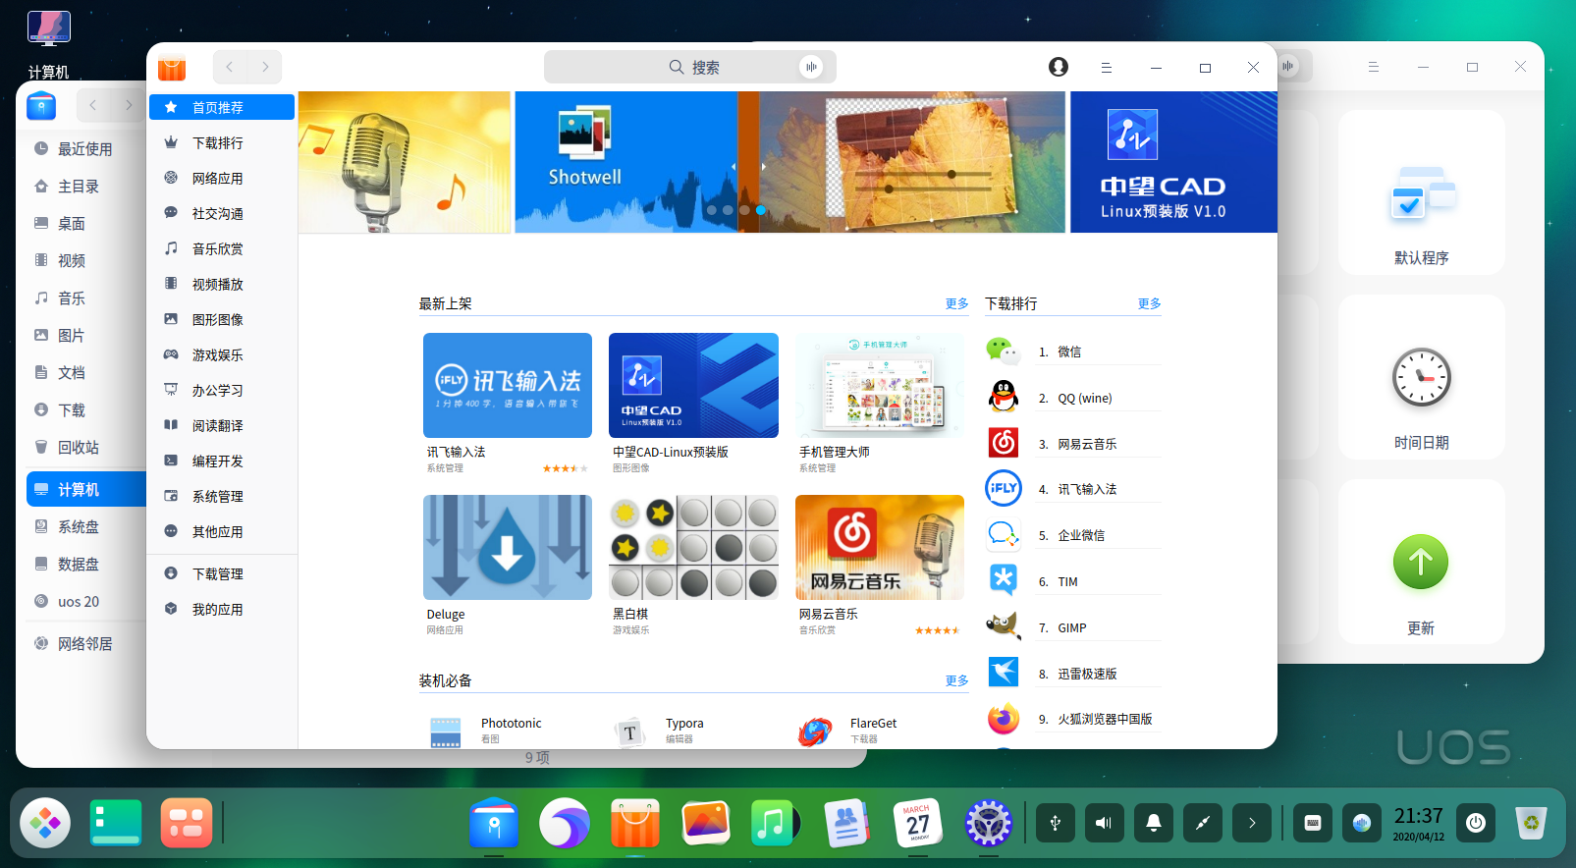Open the 阅读翻译 category
This screenshot has height=868, width=1576.
click(x=222, y=425)
